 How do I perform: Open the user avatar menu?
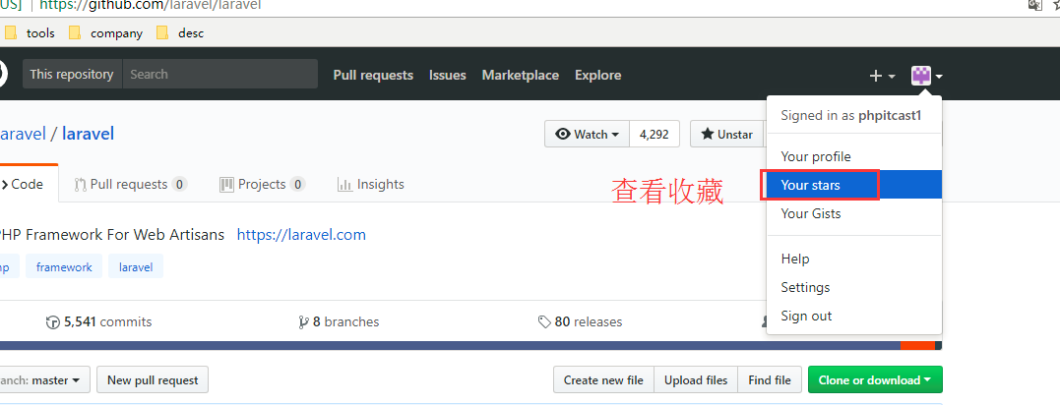click(926, 76)
